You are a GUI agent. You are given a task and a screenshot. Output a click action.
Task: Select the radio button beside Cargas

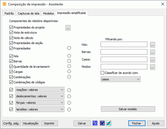(x=69, y=71)
